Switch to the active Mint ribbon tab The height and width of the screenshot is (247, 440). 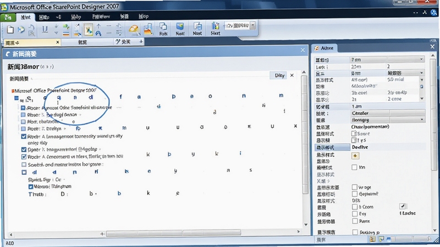25,17
